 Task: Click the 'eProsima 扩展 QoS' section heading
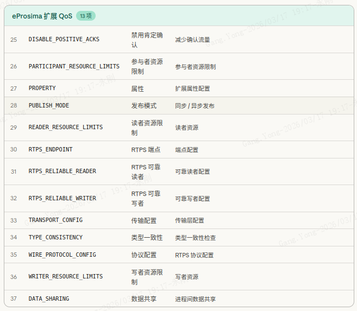[42, 16]
